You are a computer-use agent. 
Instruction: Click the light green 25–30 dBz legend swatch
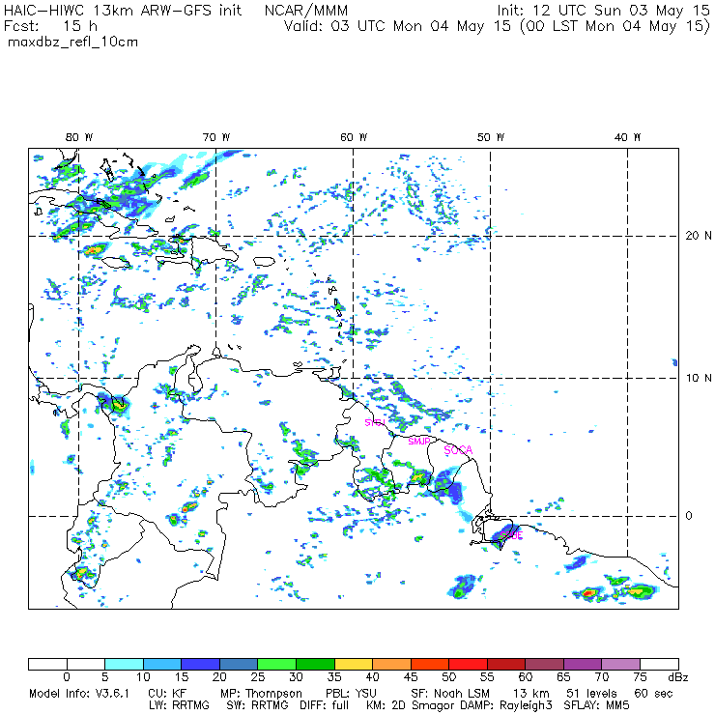tap(276, 664)
